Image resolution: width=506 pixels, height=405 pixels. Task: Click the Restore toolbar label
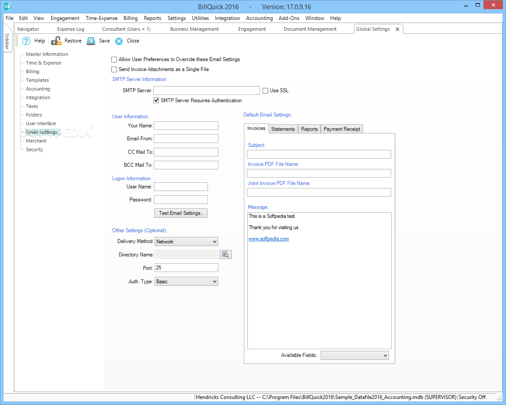[73, 41]
